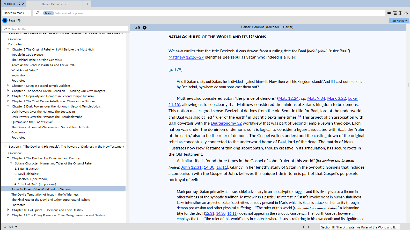This screenshot has width=410, height=230.
Task: Go to the previous section arrow in status bar
Action: [303, 227]
